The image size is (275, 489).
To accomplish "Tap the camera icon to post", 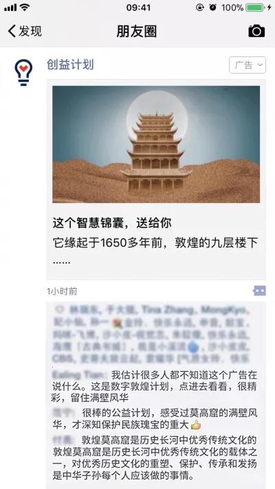I will [x=256, y=31].
